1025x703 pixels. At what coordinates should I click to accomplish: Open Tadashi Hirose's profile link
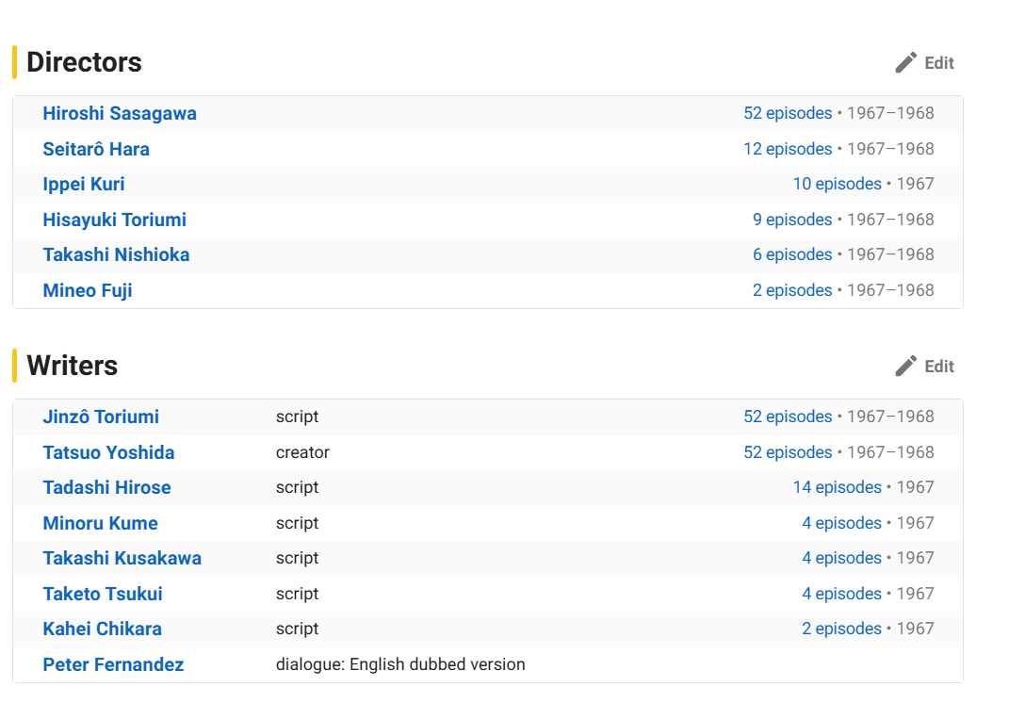coord(106,488)
